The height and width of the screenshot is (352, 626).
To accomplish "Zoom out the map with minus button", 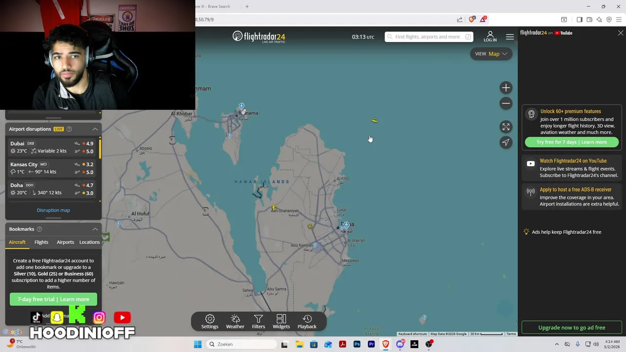I will point(506,103).
